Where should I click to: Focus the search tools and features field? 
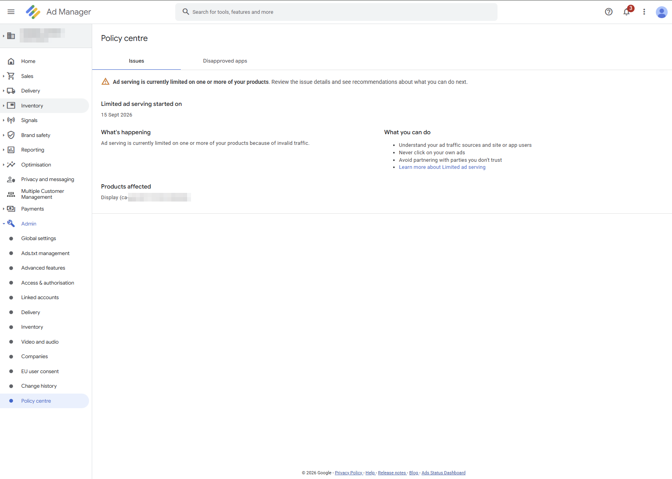(x=336, y=12)
